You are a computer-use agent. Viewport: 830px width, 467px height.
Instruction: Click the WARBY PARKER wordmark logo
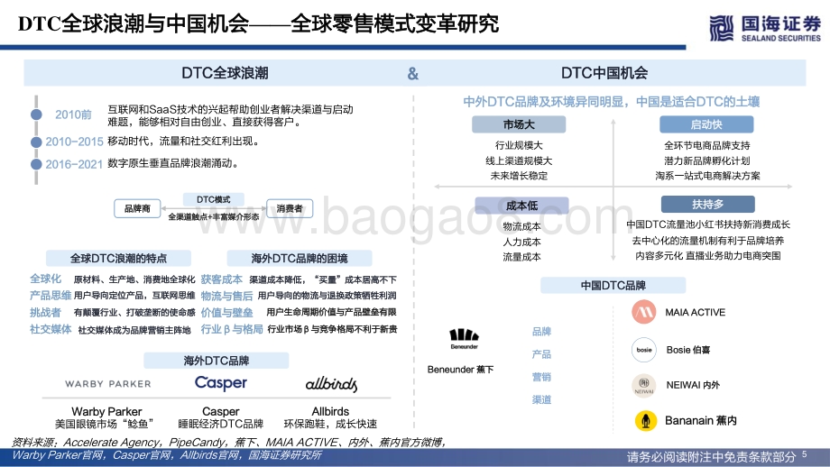[x=108, y=384]
